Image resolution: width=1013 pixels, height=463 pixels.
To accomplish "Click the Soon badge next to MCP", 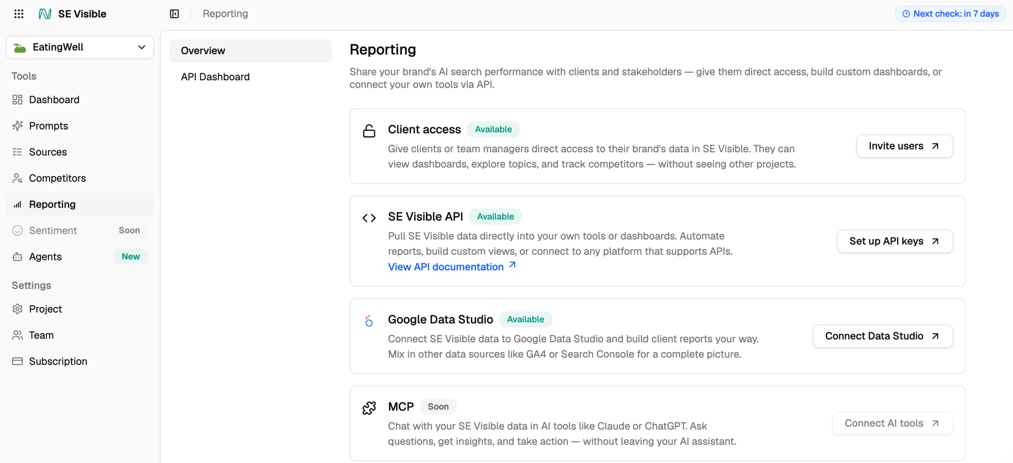I will tap(438, 406).
